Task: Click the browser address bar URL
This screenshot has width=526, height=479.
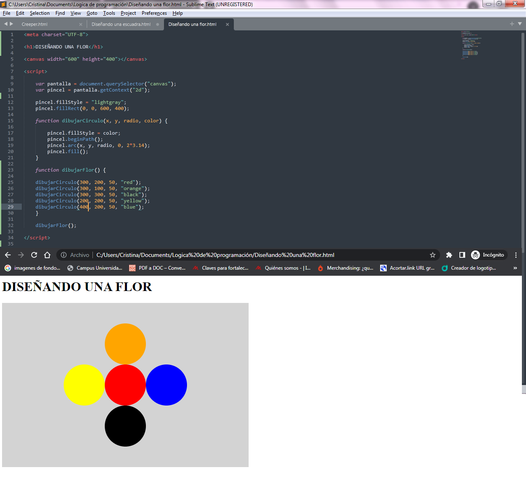Action: point(215,255)
